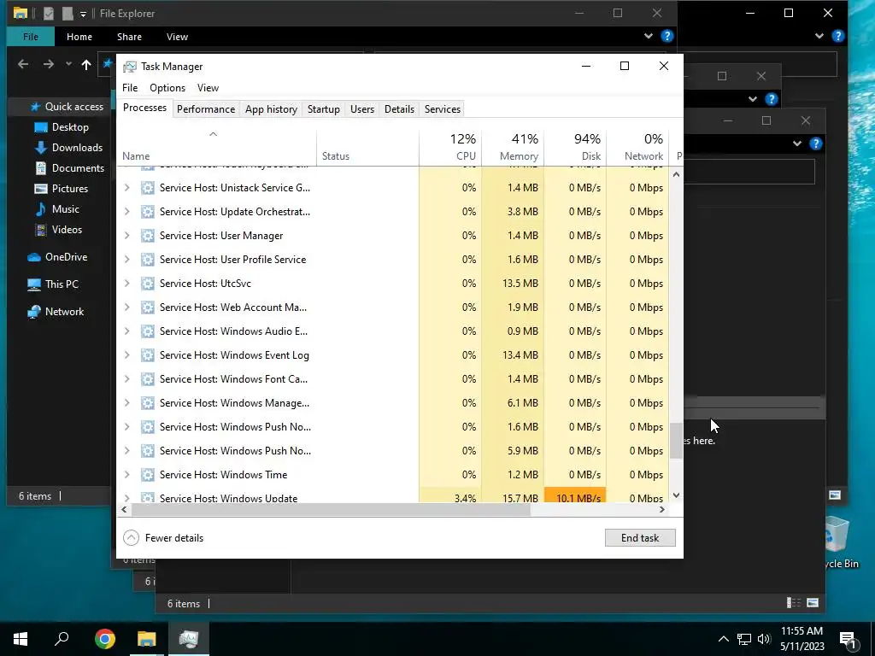The width and height of the screenshot is (875, 656).
Task: Click the End task button
Action: pos(640,538)
